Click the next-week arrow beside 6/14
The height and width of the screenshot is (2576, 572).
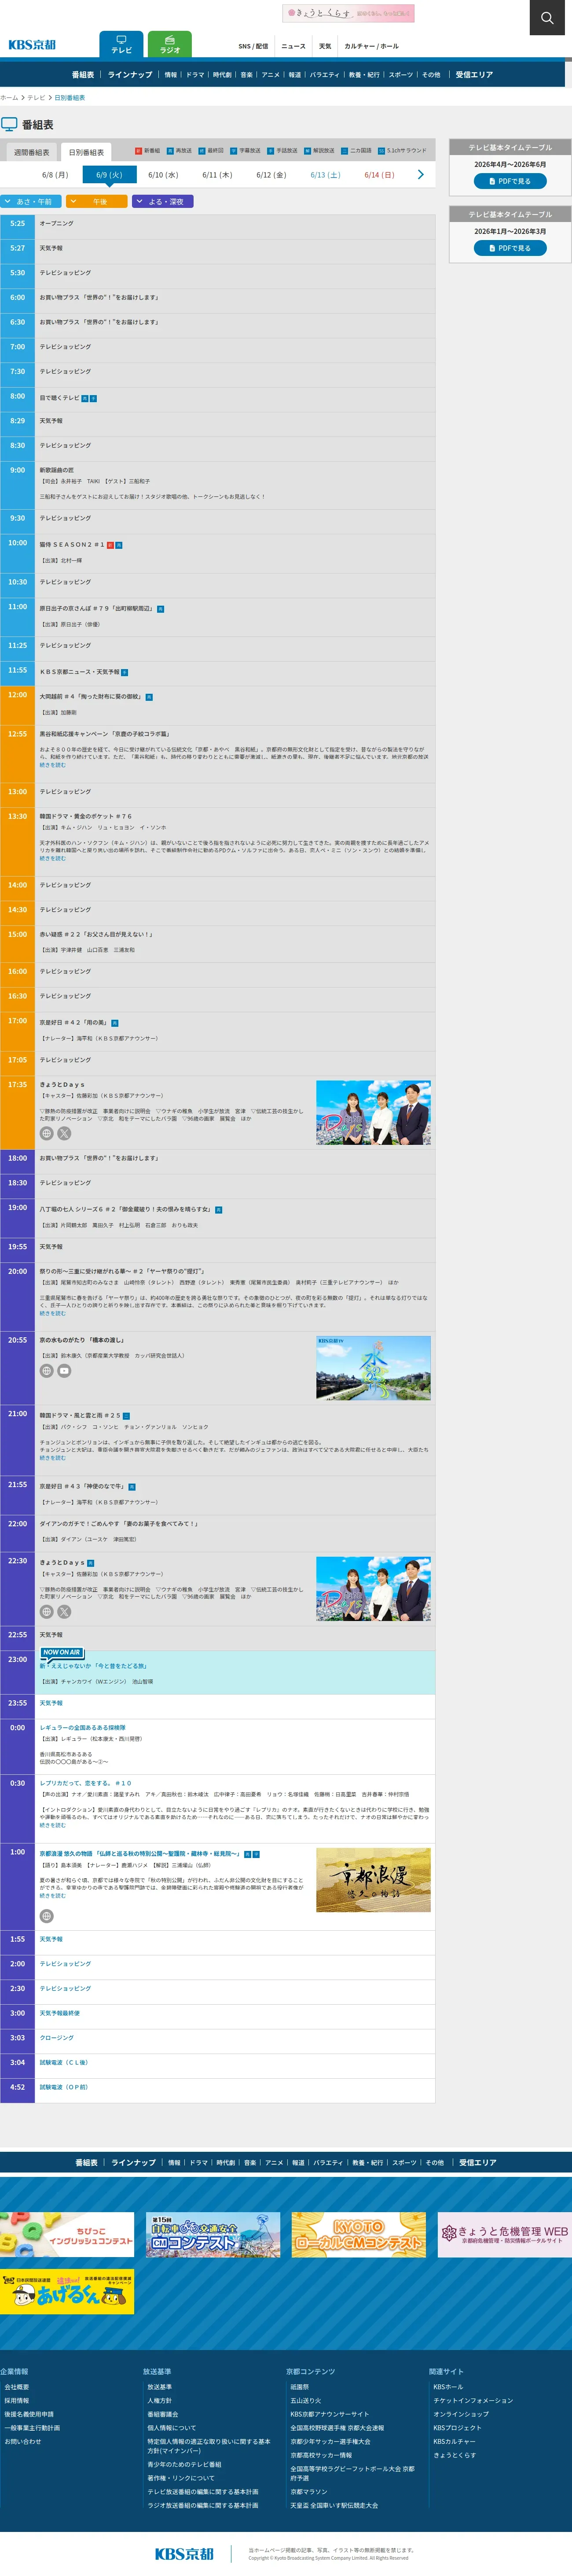click(420, 175)
